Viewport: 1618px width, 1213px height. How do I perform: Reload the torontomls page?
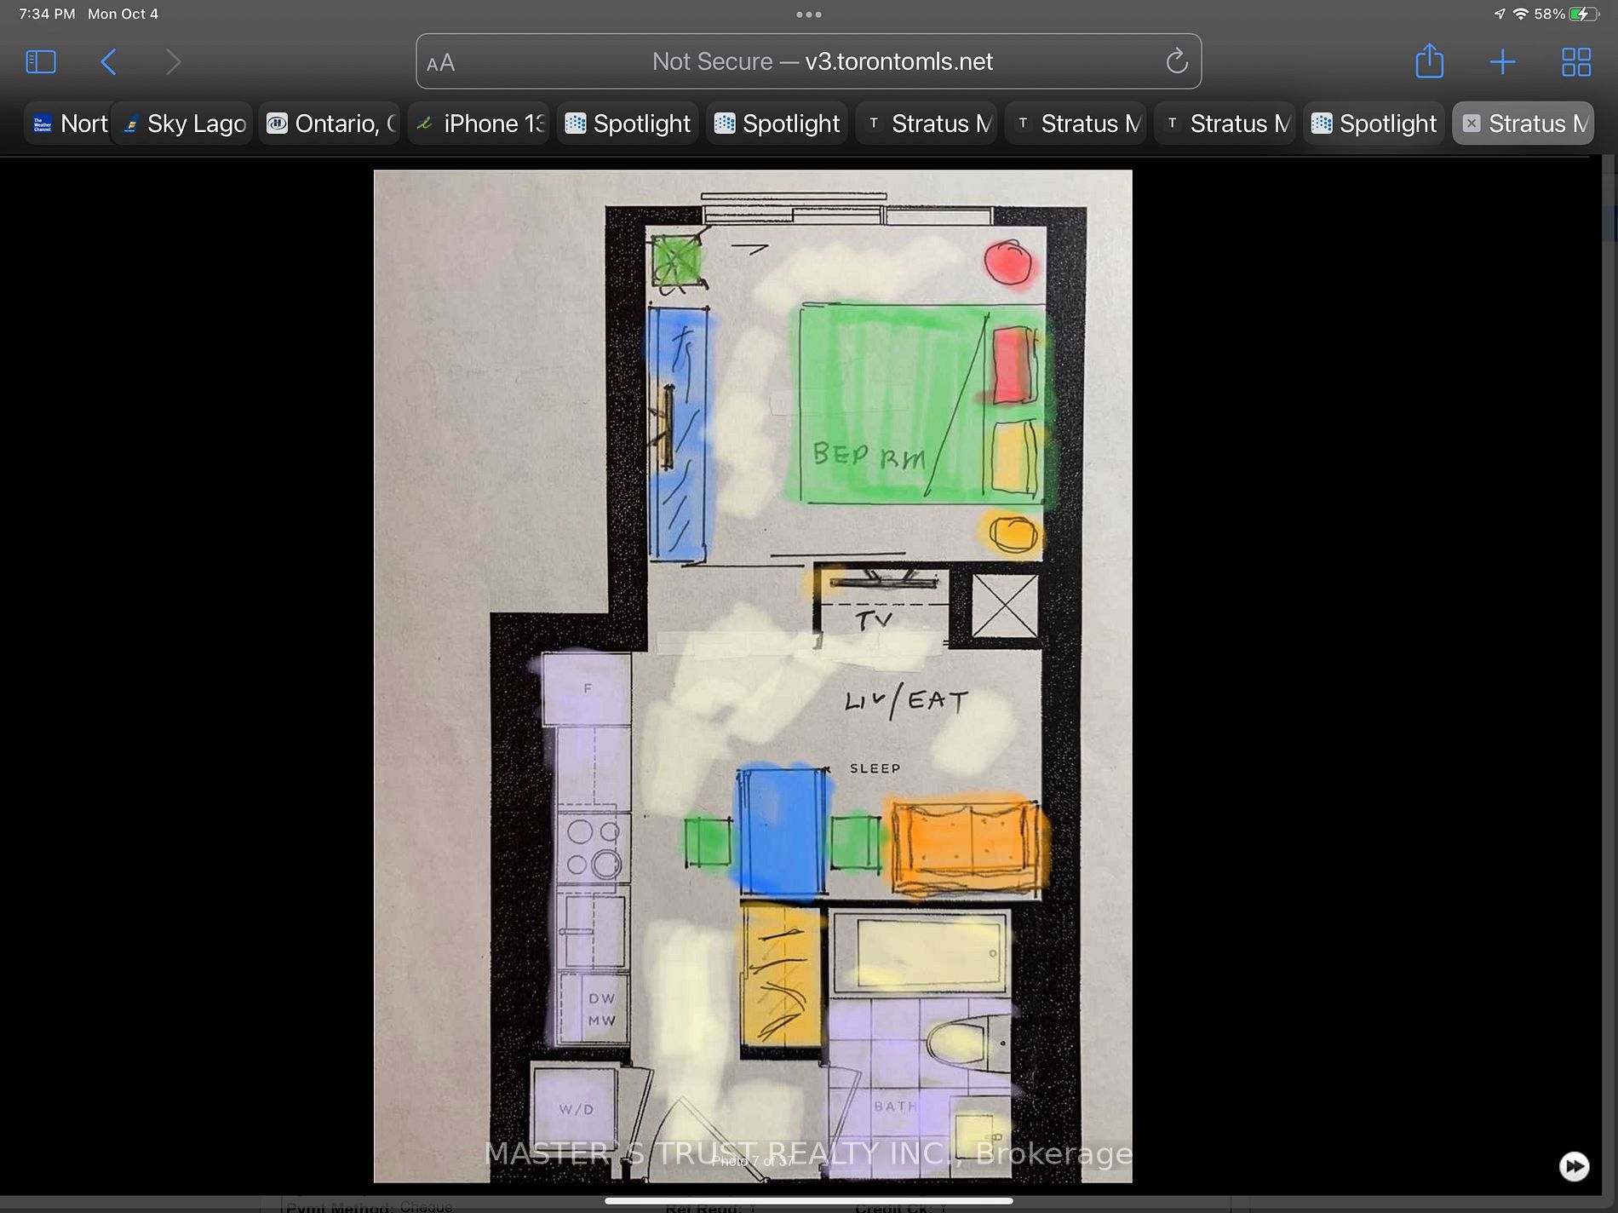(x=1177, y=61)
